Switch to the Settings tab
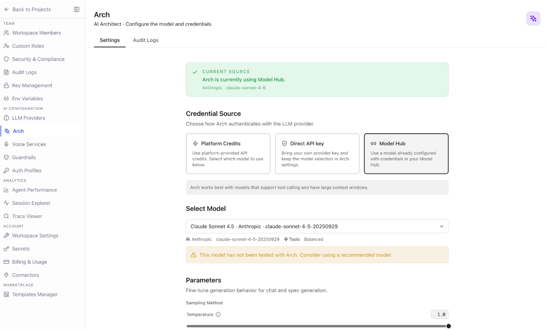 click(110, 40)
